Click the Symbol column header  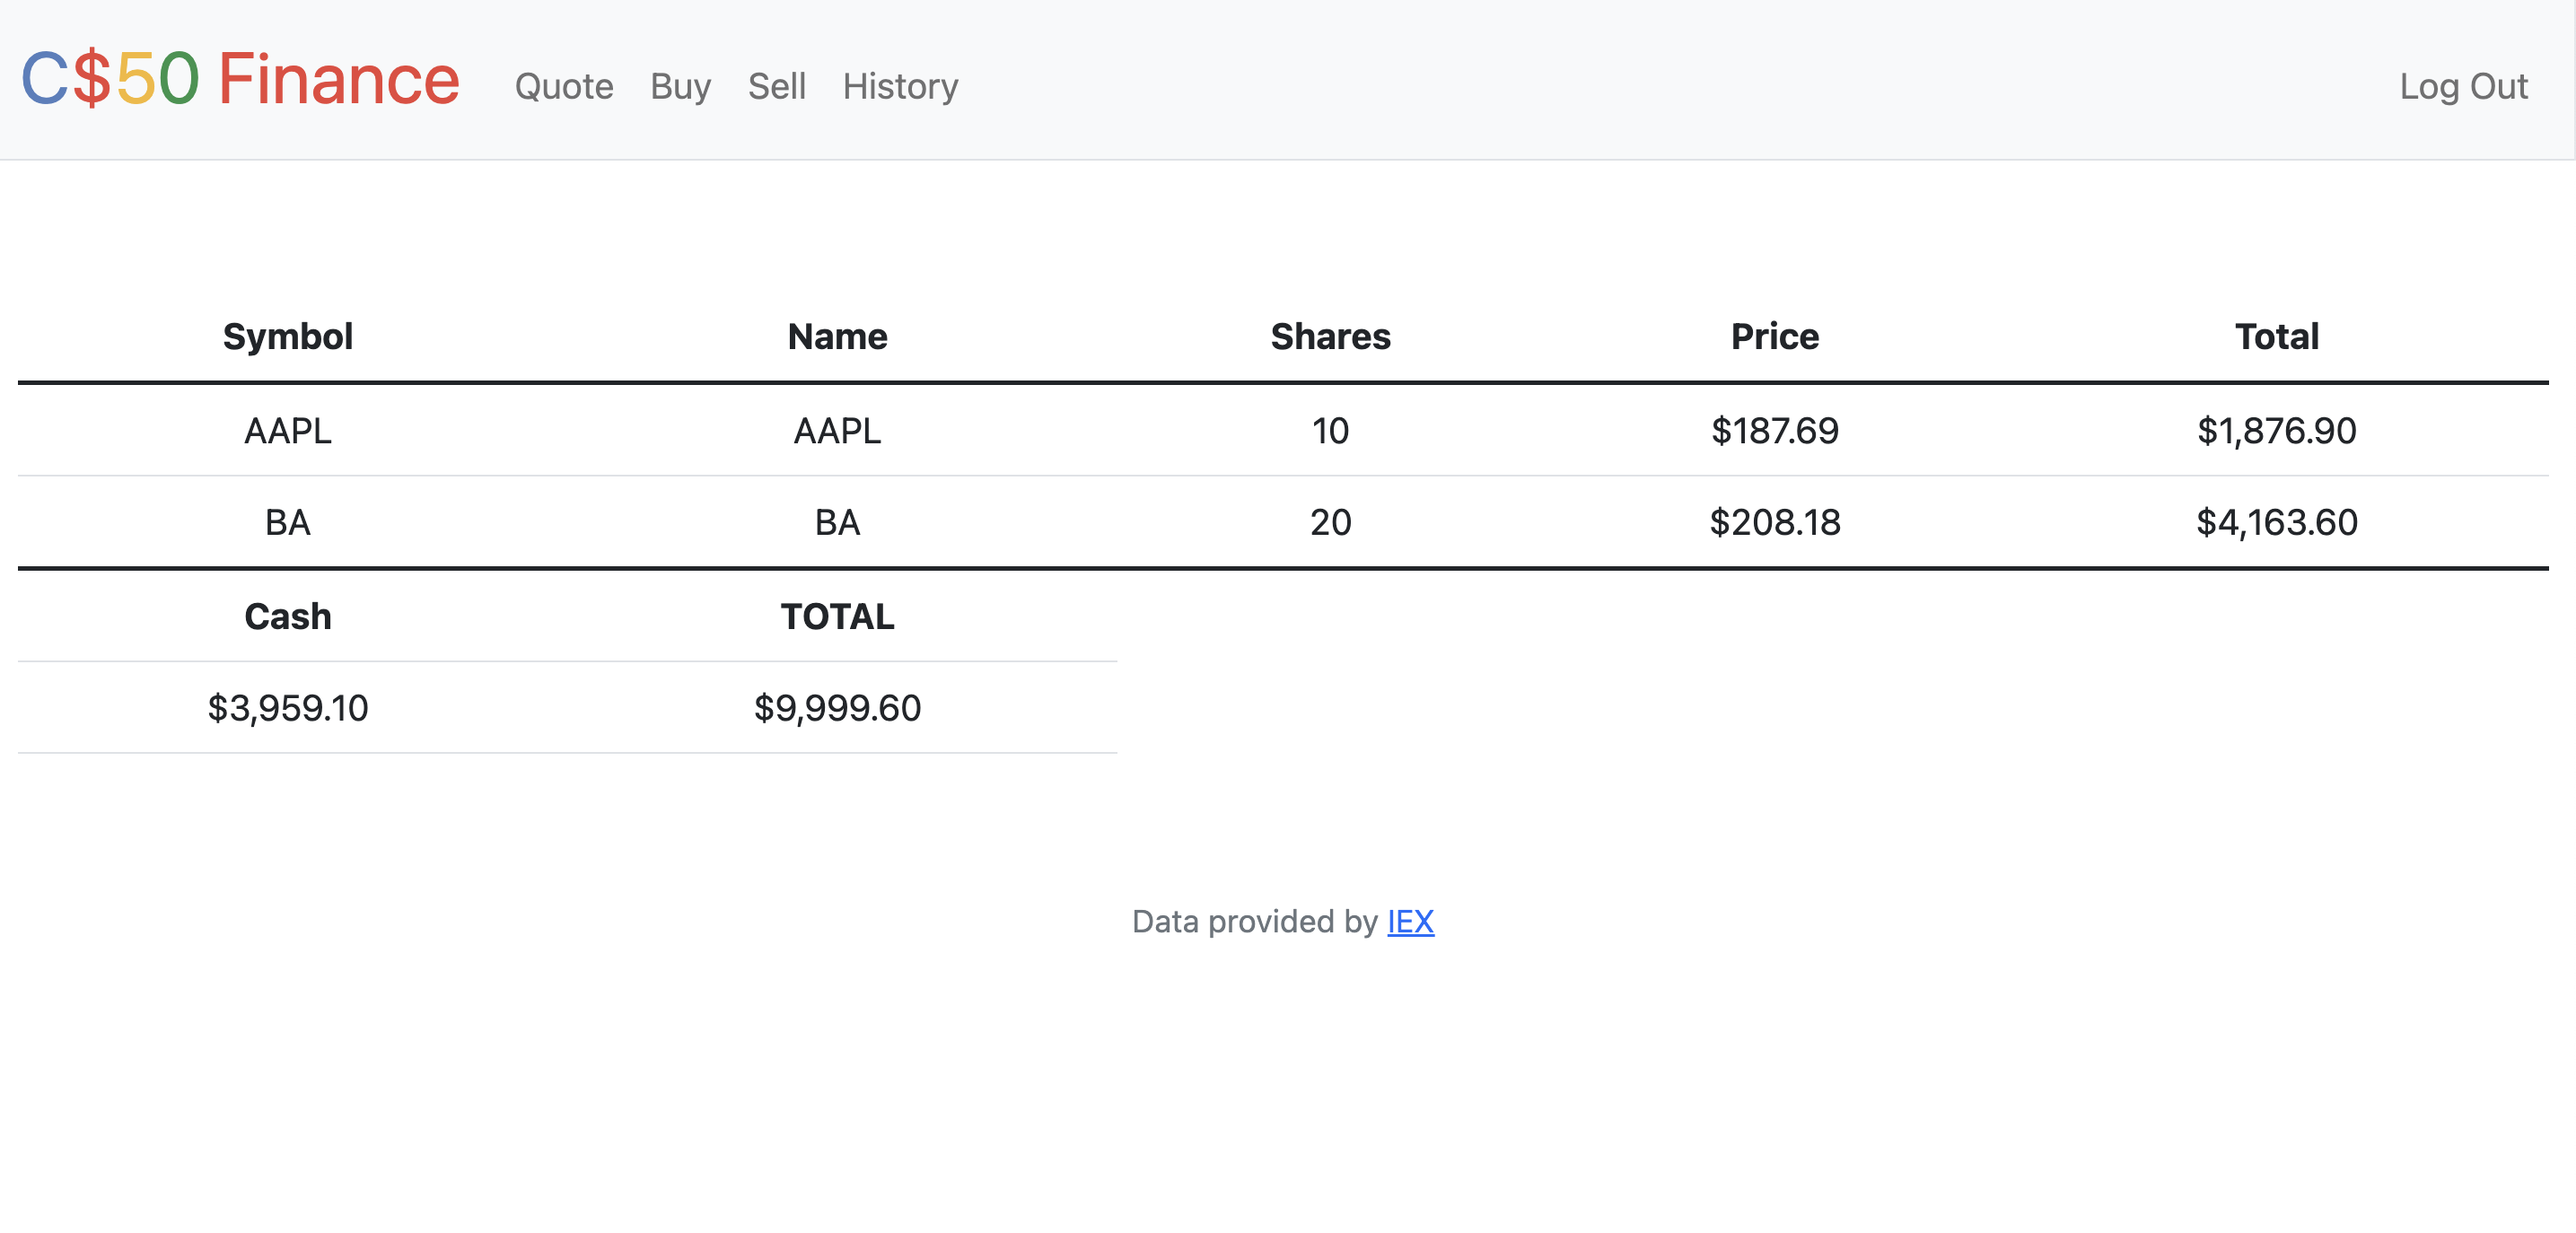click(288, 337)
